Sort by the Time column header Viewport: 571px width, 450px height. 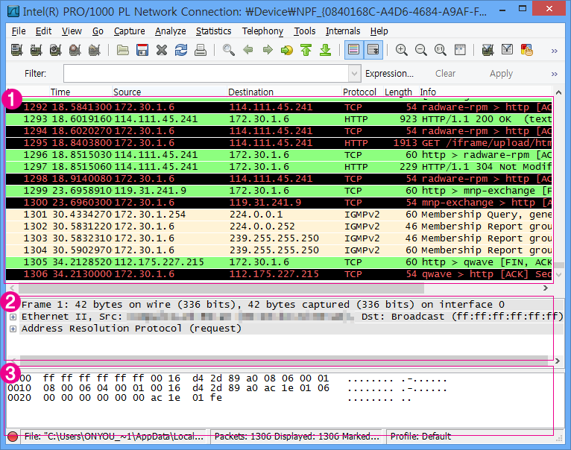(81, 92)
